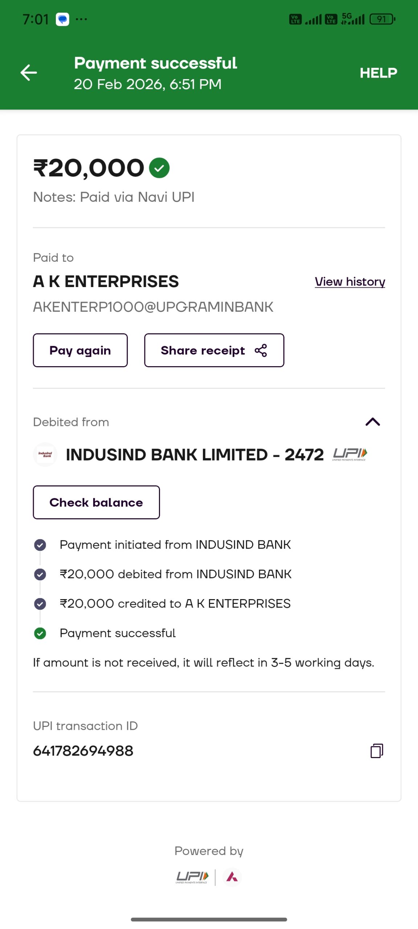
Task: Copy the UPI transaction ID
Action: pyautogui.click(x=377, y=750)
